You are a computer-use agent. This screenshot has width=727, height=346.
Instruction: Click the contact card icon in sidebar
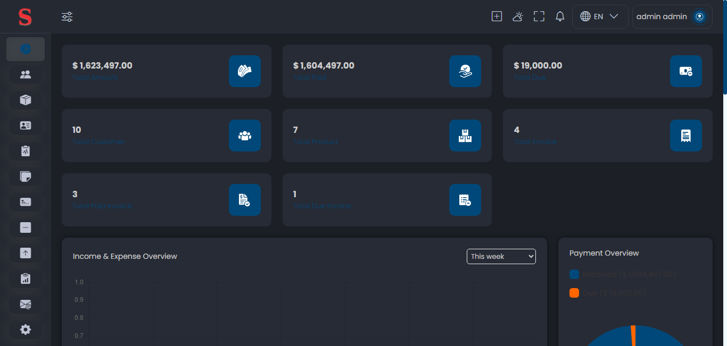pos(25,125)
